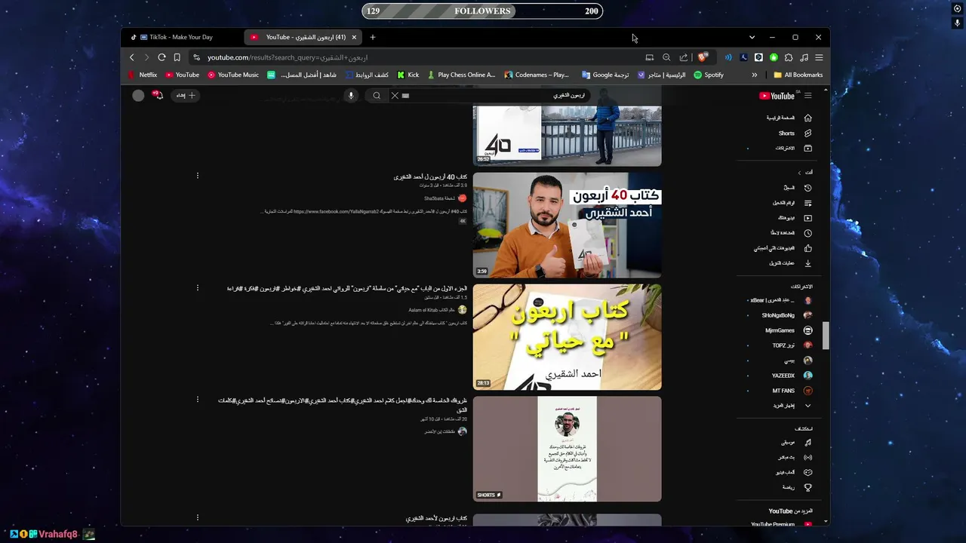The height and width of the screenshot is (543, 966).
Task: Open Watch later in sidebar
Action: [792, 233]
